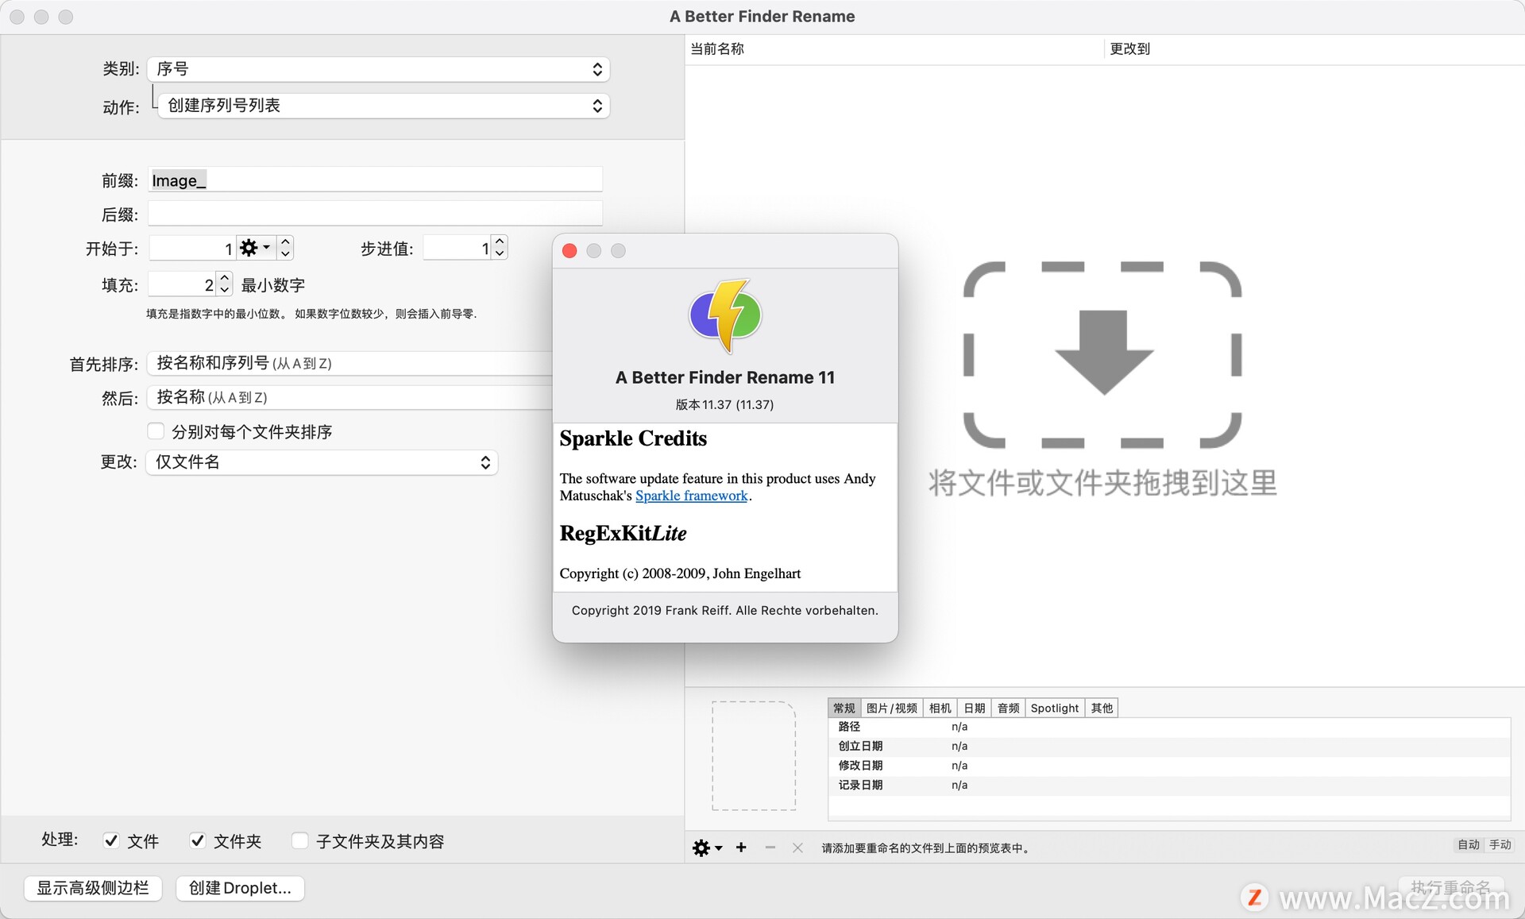
Task: Click the 开始于 stepper arrows
Action: click(286, 248)
